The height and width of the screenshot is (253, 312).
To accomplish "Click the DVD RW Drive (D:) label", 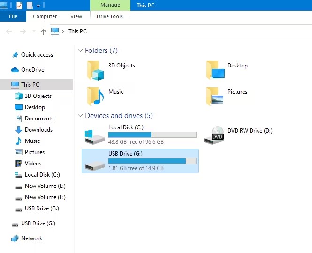I will (x=250, y=131).
